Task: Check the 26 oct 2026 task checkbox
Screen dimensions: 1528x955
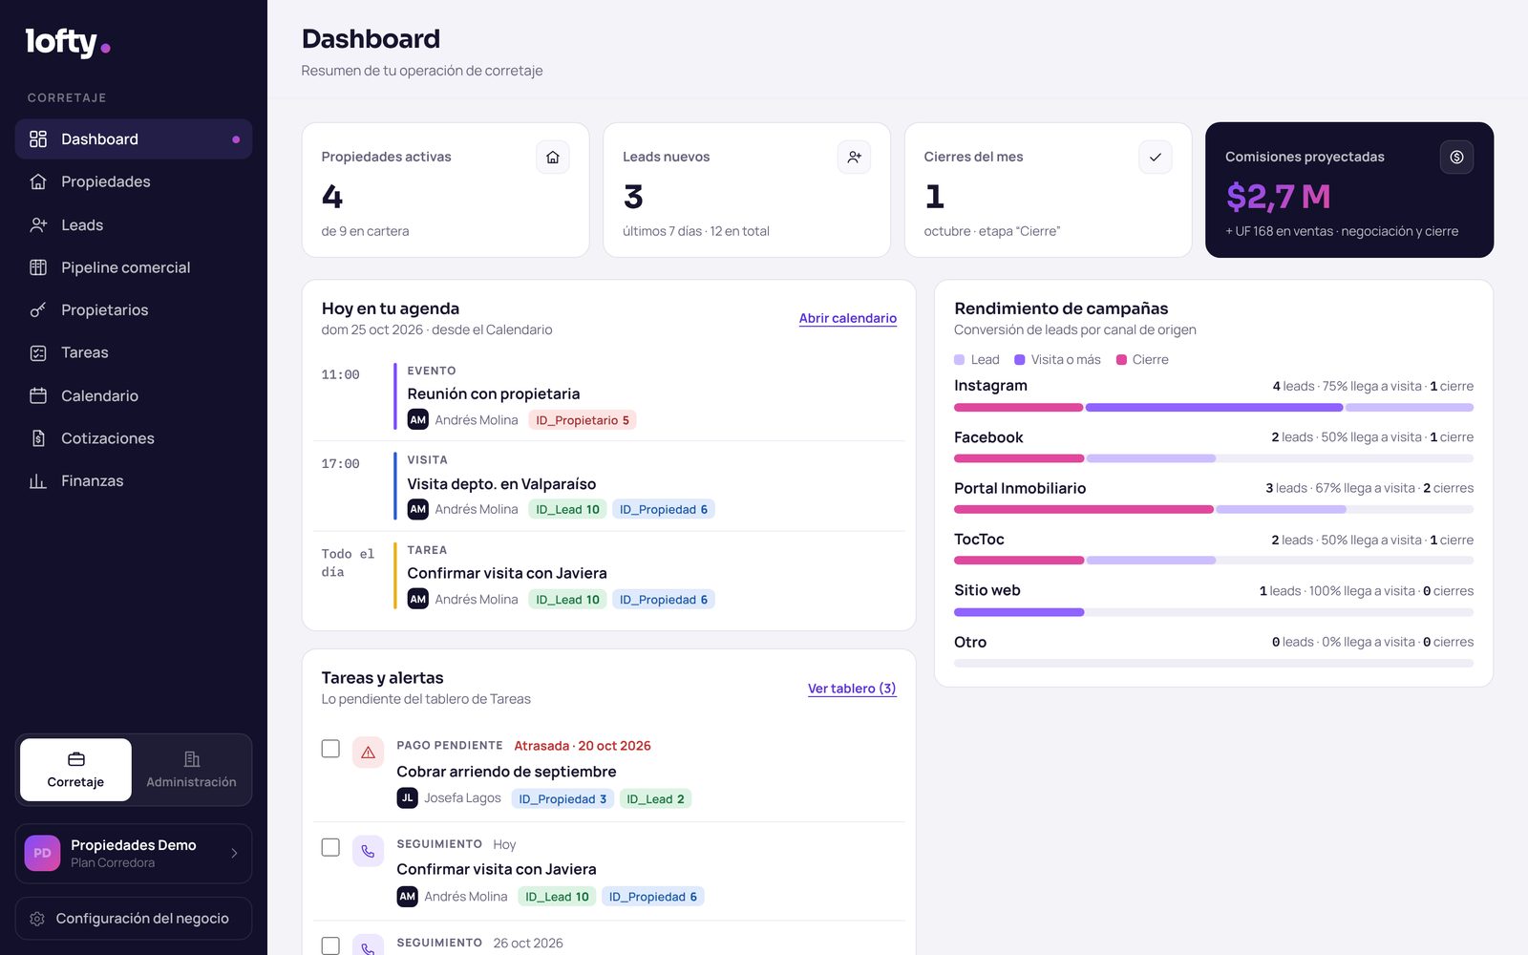Action: tap(330, 945)
